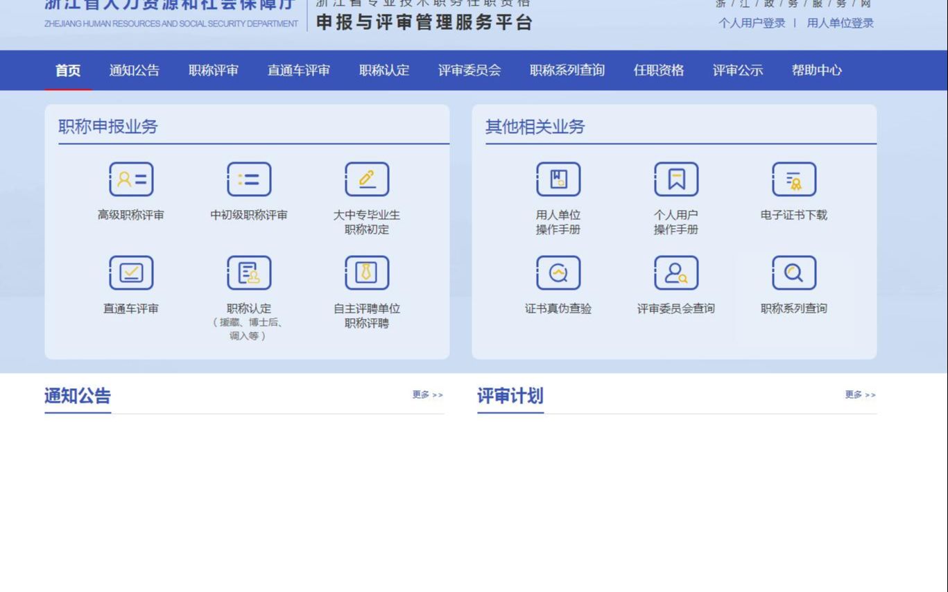
Task: Click the 其他相关业务 panel heading
Action: (535, 127)
